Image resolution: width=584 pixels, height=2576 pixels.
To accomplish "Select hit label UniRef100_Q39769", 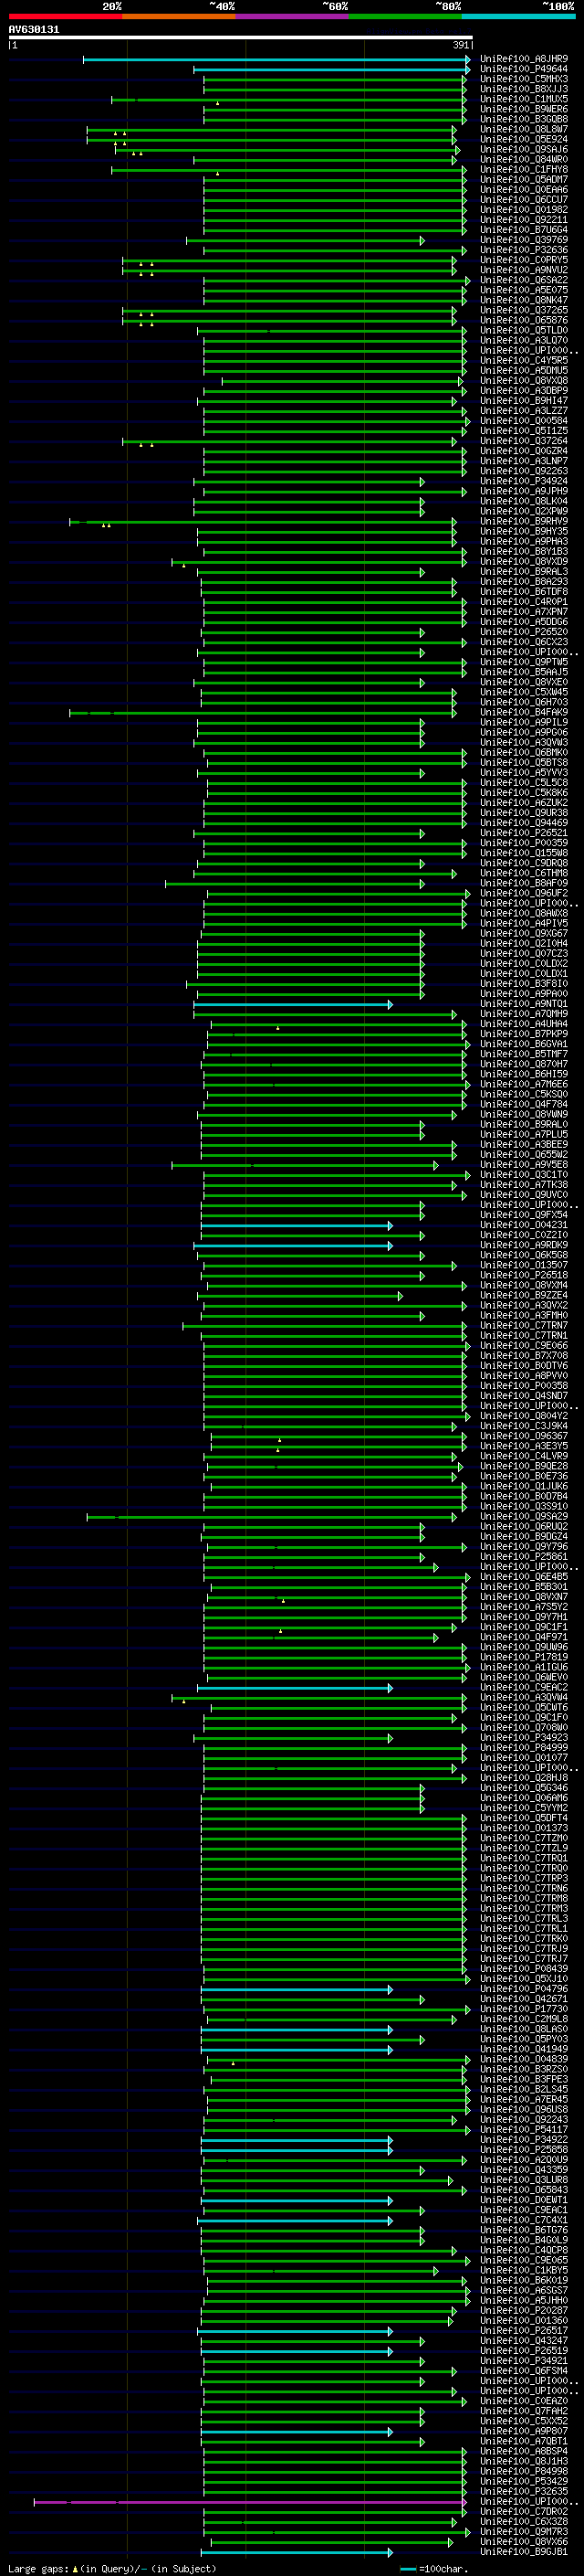I will click(524, 240).
